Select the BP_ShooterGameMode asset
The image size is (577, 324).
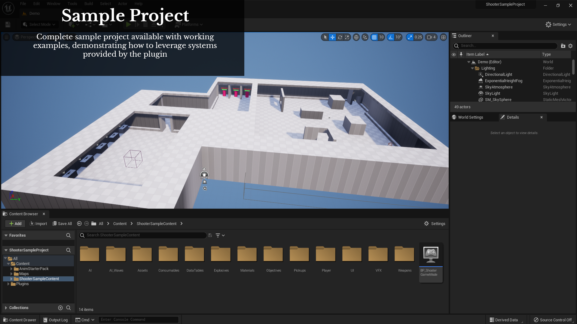pyautogui.click(x=431, y=262)
